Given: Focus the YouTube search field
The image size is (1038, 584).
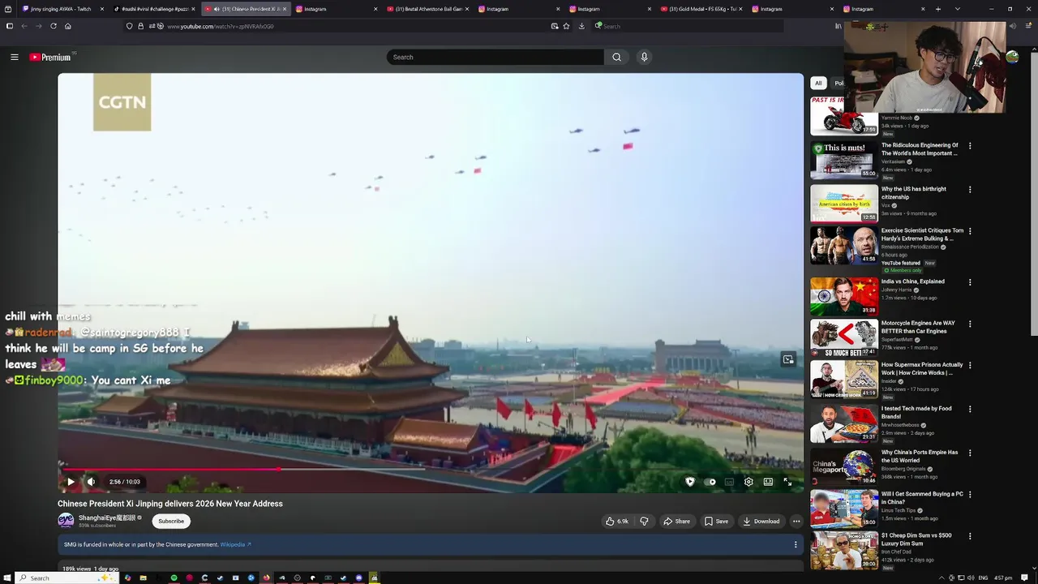Looking at the screenshot, I should pyautogui.click(x=495, y=57).
